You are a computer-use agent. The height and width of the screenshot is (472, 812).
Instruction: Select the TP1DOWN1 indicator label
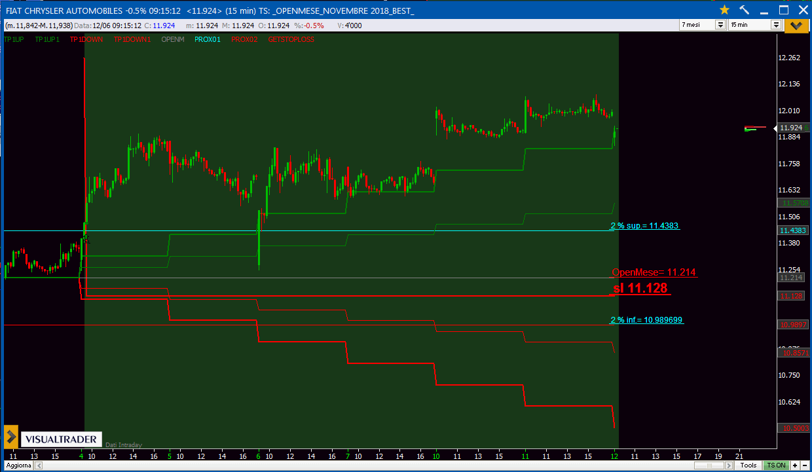[x=132, y=39]
